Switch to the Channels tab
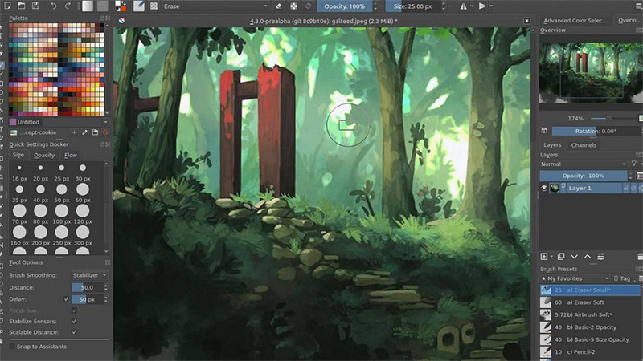The height and width of the screenshot is (361, 643). [584, 145]
